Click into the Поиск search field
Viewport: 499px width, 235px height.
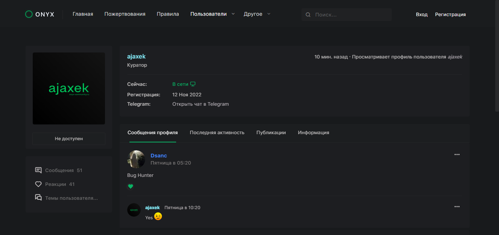click(350, 15)
